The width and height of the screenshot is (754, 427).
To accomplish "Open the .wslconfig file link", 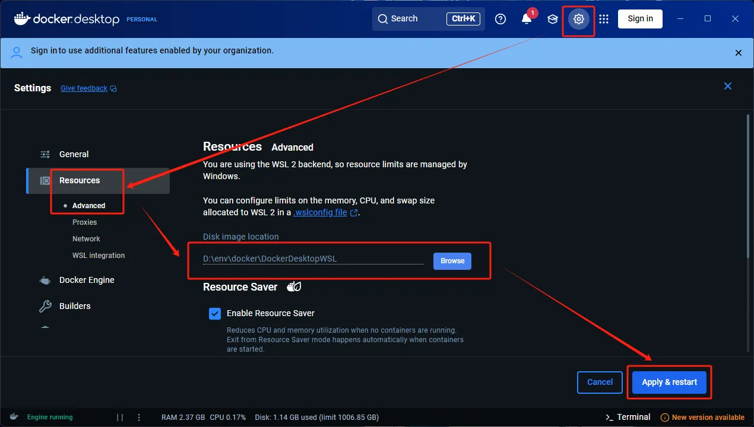I will [x=321, y=212].
